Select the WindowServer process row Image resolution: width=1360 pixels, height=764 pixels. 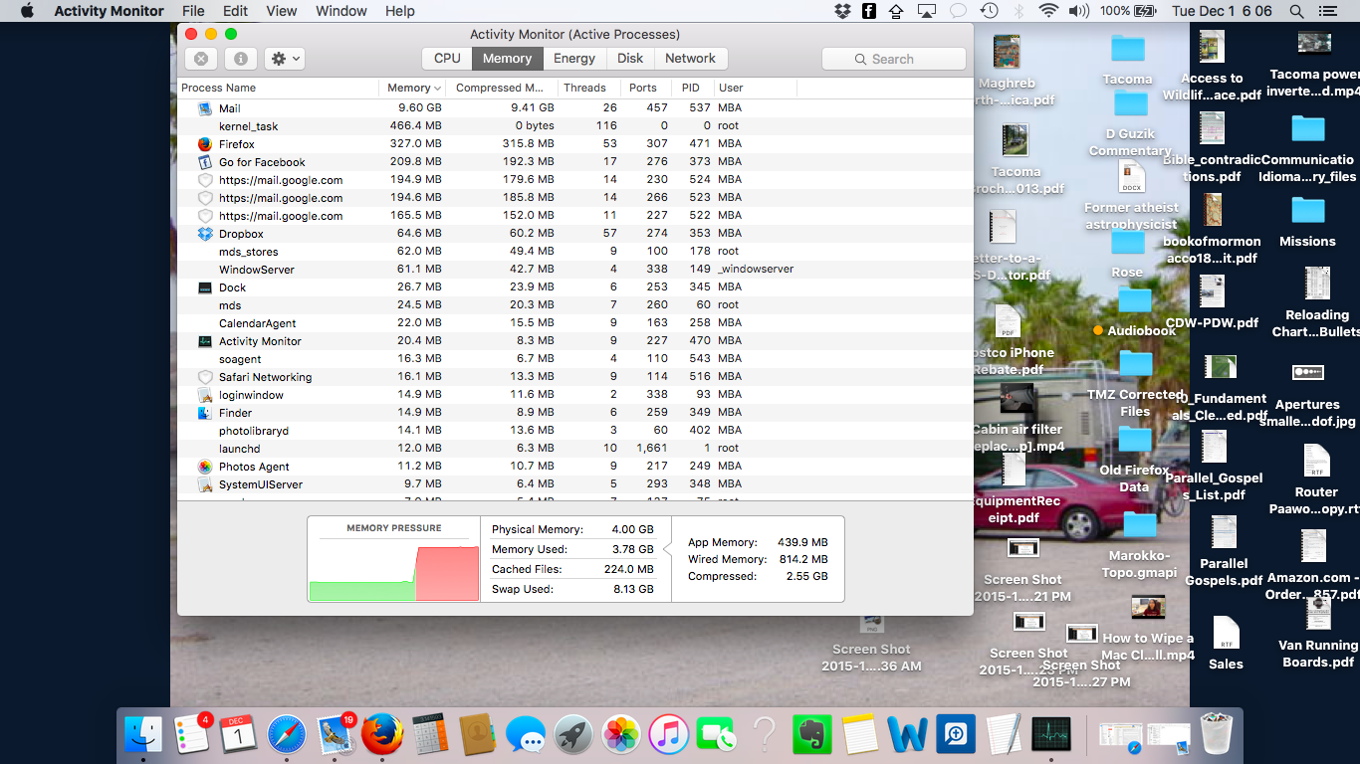click(574, 270)
